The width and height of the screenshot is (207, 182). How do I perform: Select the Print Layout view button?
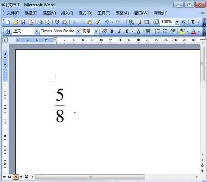point(15,177)
